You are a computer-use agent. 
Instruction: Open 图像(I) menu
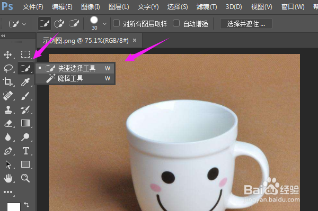(x=91, y=7)
